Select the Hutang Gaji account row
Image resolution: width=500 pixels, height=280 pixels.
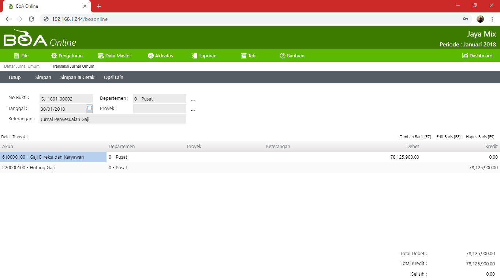tap(29, 168)
